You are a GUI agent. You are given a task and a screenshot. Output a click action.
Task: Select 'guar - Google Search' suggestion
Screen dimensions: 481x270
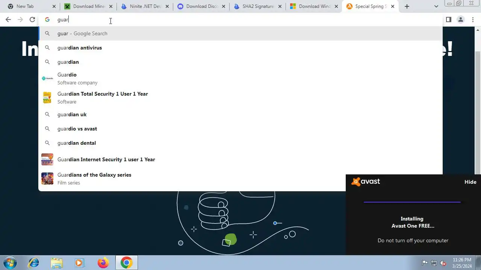coord(240,33)
